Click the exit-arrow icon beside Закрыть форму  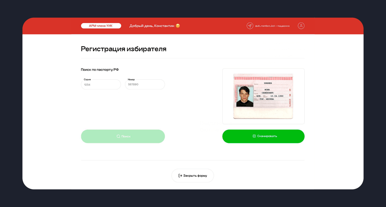[x=180, y=176]
